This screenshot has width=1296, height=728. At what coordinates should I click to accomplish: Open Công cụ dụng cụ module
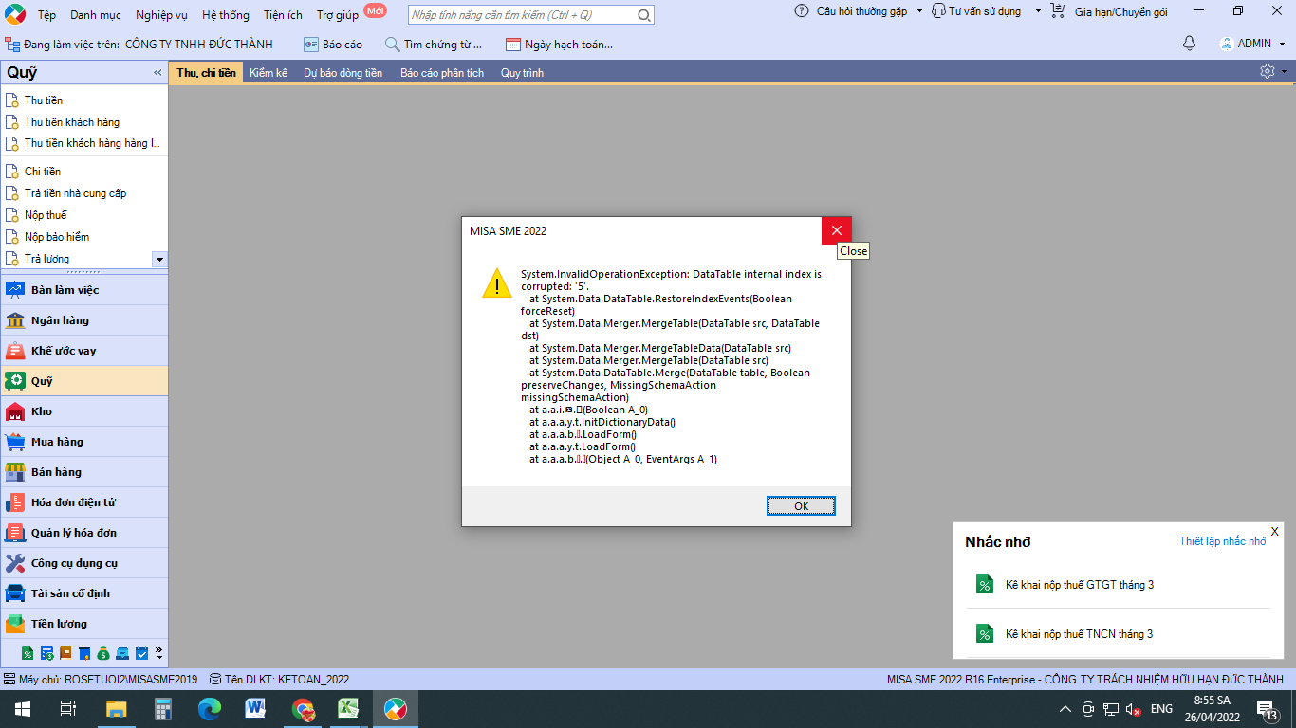[84, 563]
